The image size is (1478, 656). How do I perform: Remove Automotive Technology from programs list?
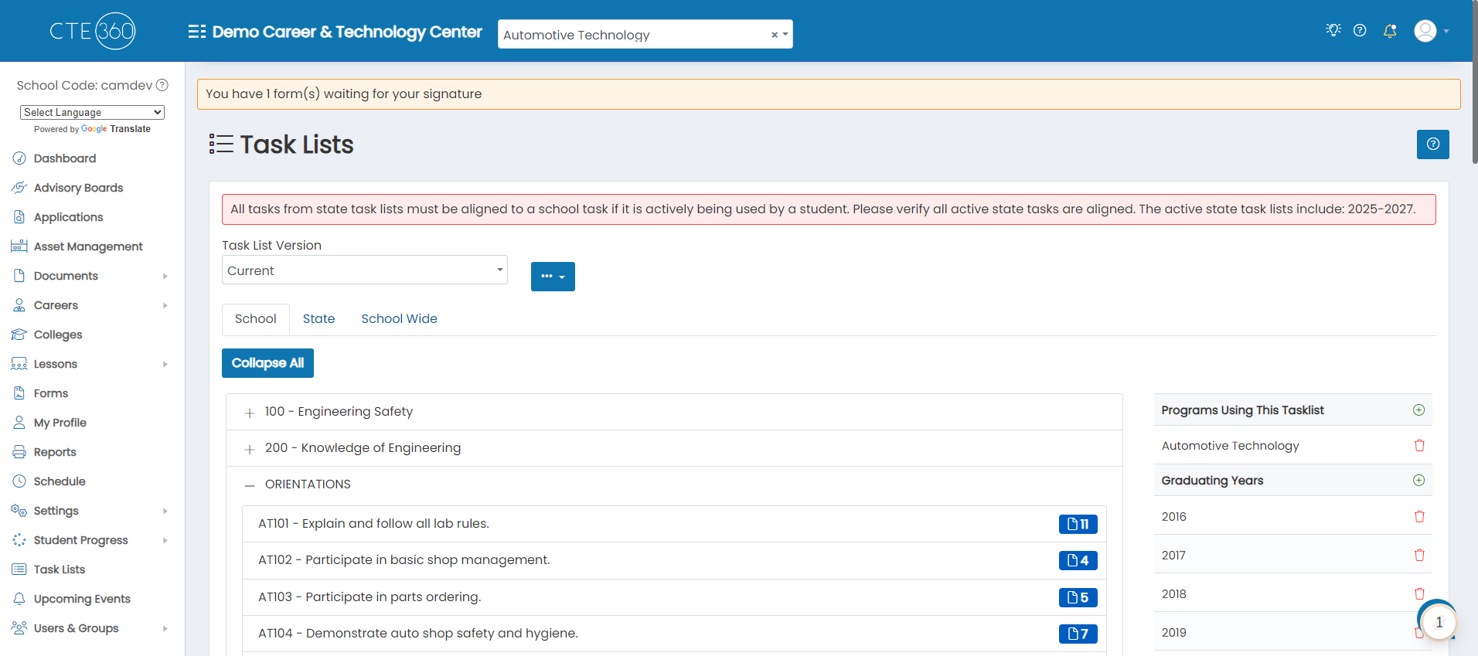(x=1419, y=446)
